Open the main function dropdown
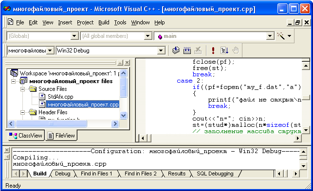Viewport: 313px width, 191px height. [x=270, y=36]
